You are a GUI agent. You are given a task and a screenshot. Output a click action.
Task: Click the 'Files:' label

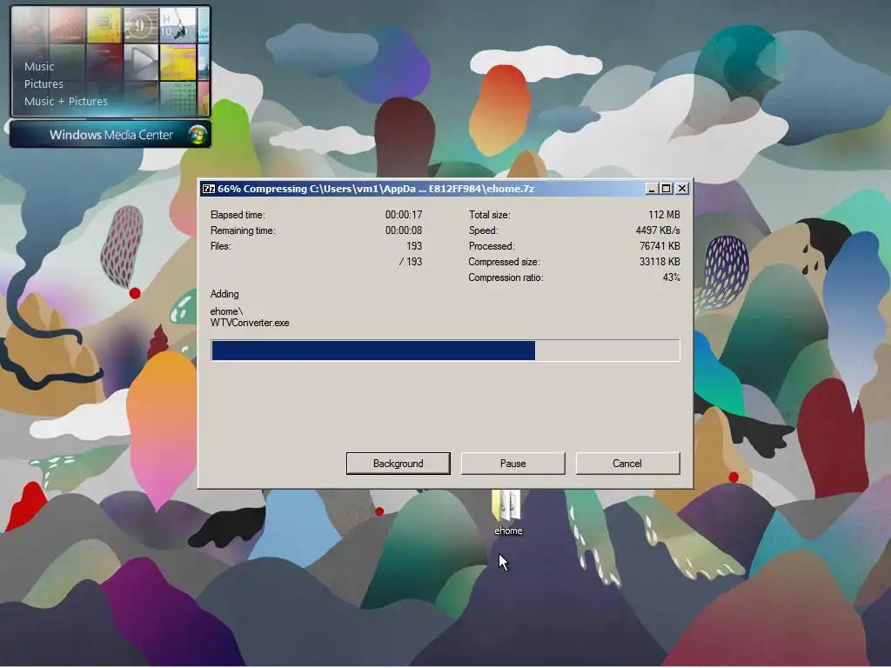point(220,246)
